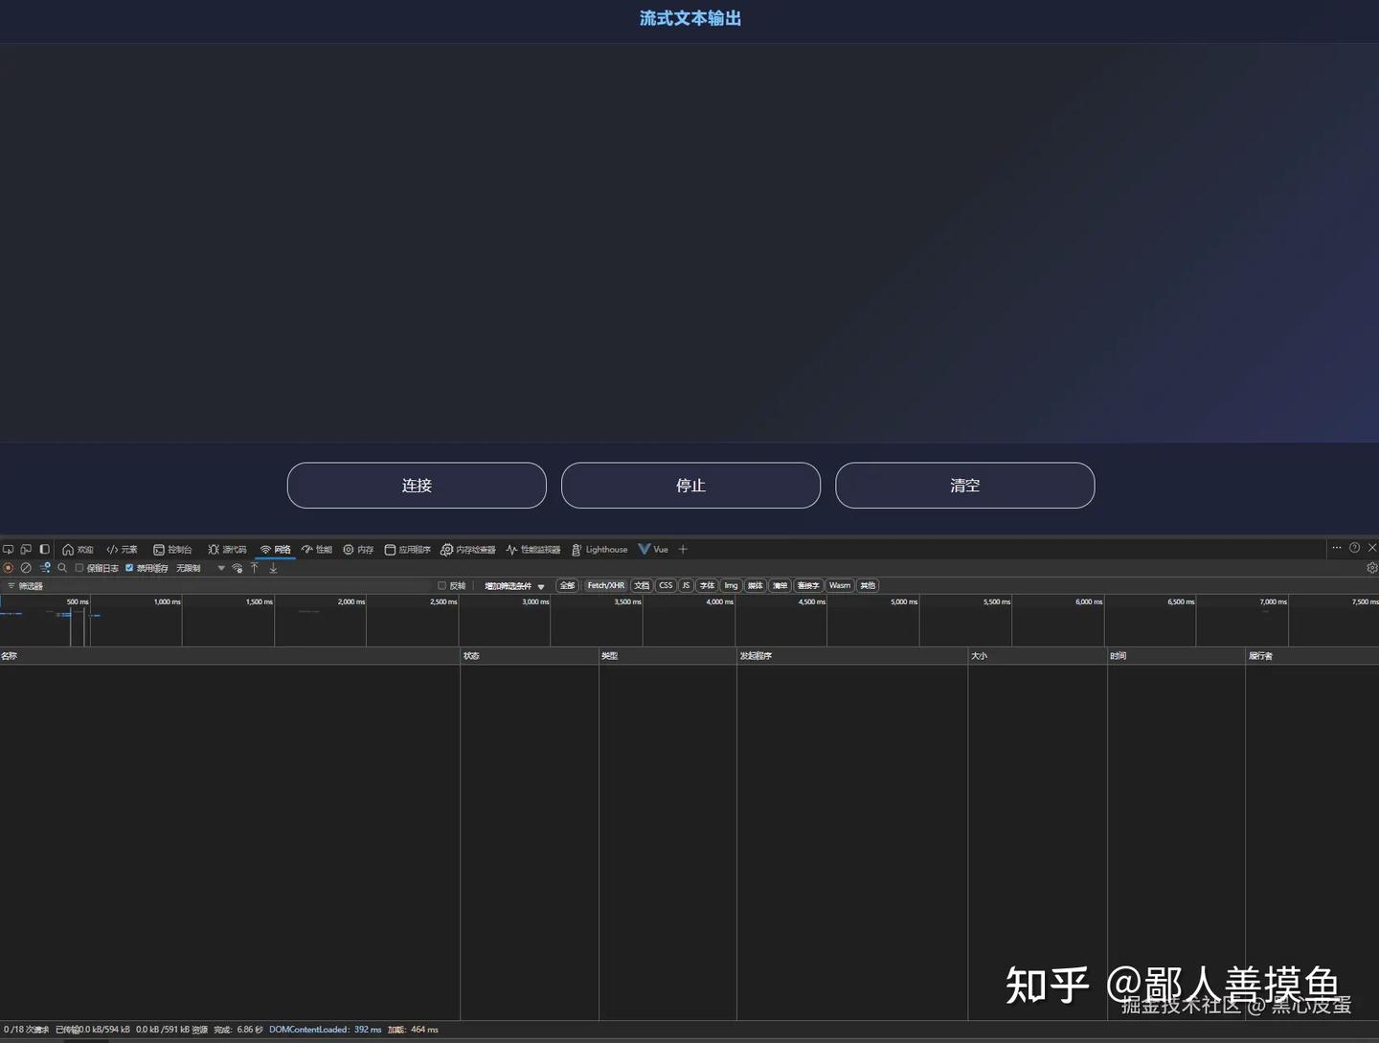1379x1043 pixels.
Task: Open the Vue devtools panel
Action: point(654,549)
